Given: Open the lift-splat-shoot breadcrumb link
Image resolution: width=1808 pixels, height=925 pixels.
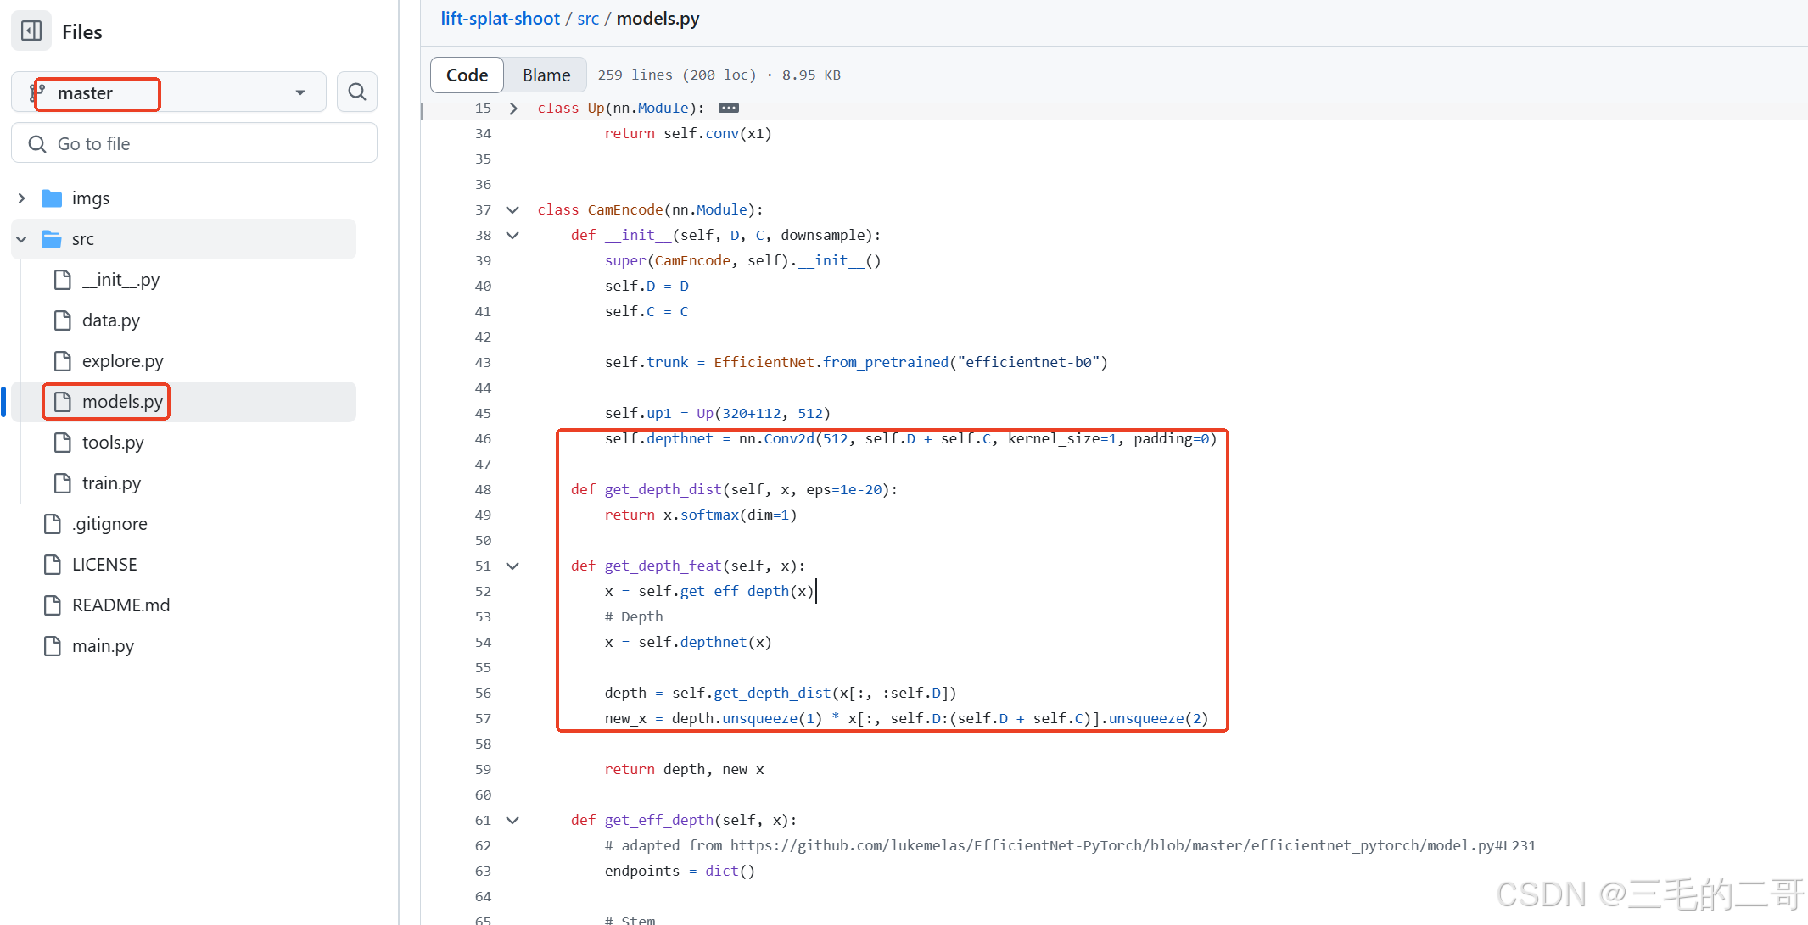Looking at the screenshot, I should (x=500, y=19).
